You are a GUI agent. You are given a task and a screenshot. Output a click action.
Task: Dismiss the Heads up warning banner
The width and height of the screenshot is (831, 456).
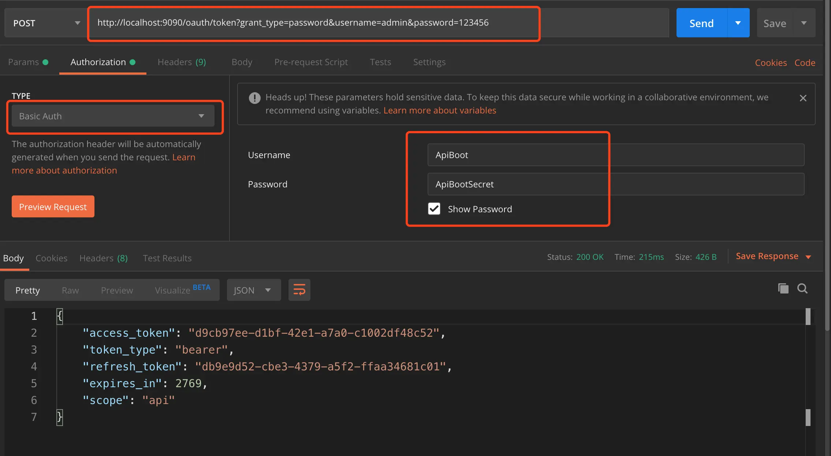click(x=803, y=98)
